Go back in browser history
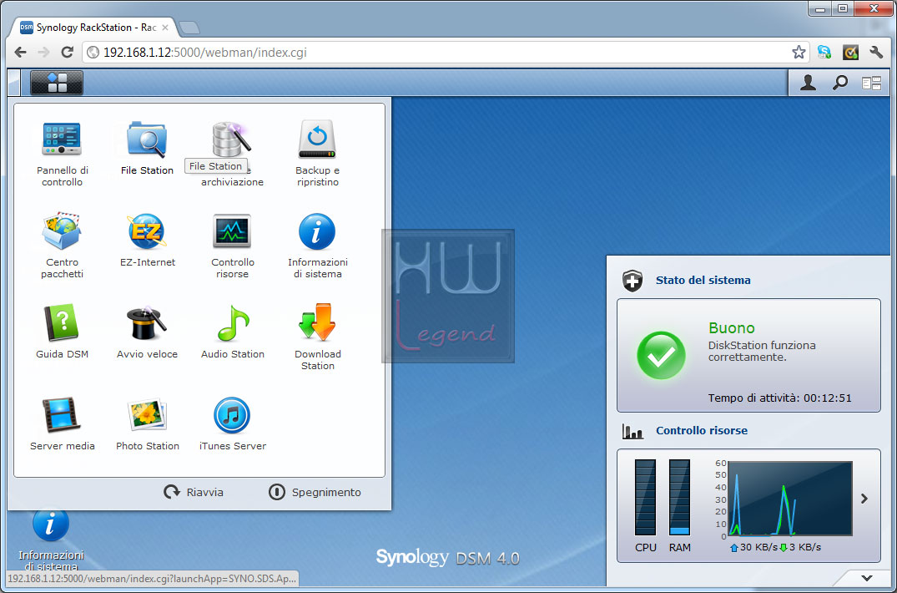897x593 pixels. [x=21, y=52]
